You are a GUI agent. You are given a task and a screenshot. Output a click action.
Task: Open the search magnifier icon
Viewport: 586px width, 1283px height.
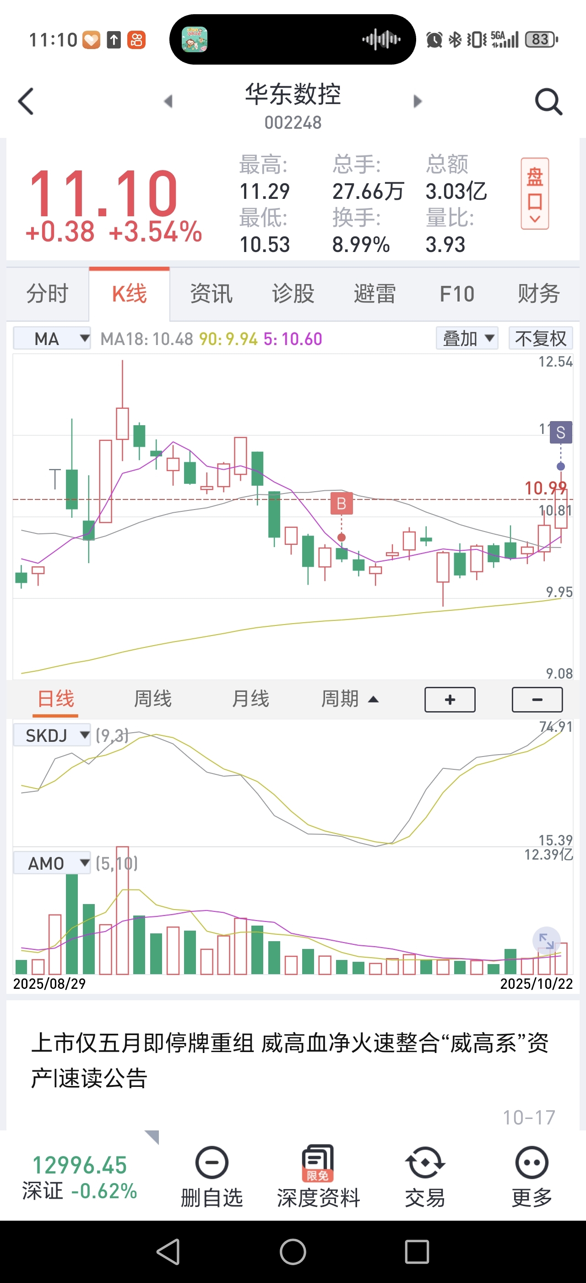548,102
